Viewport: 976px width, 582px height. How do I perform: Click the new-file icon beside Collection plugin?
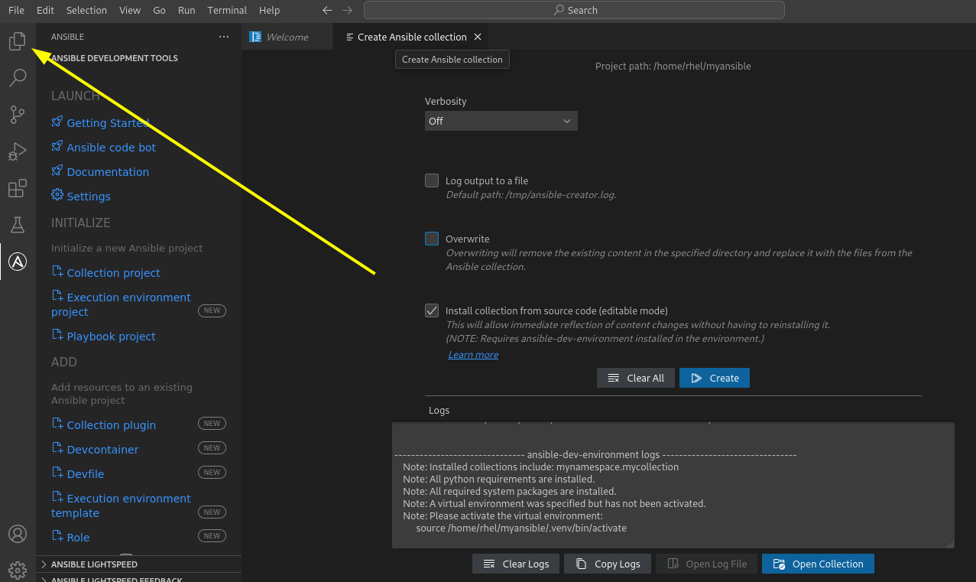pos(57,424)
